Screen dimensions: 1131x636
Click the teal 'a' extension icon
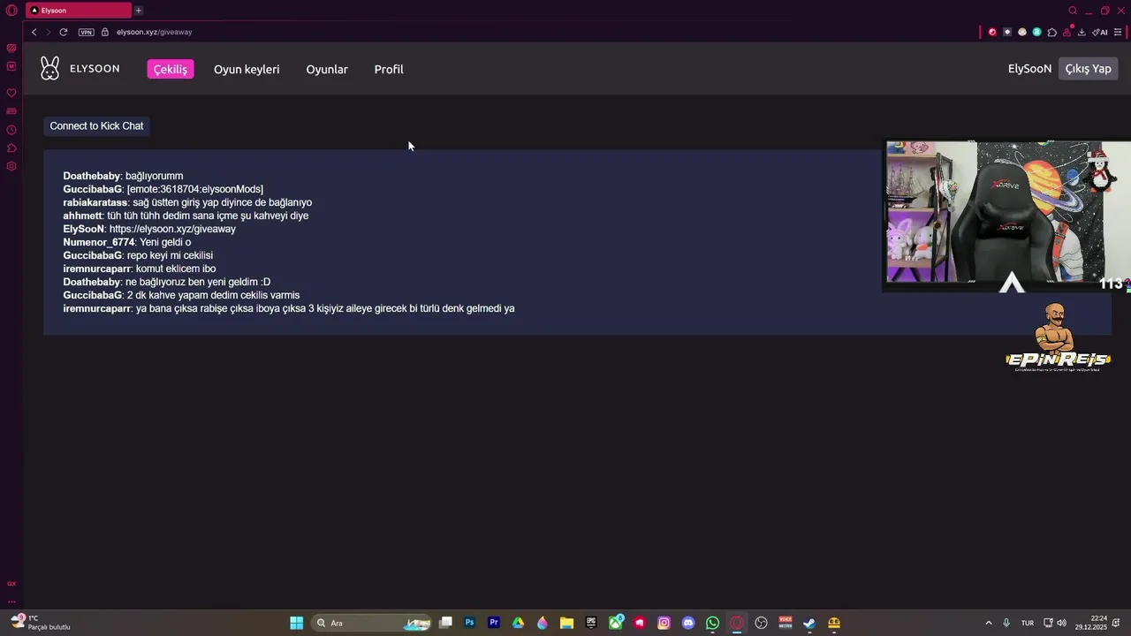[1037, 32]
